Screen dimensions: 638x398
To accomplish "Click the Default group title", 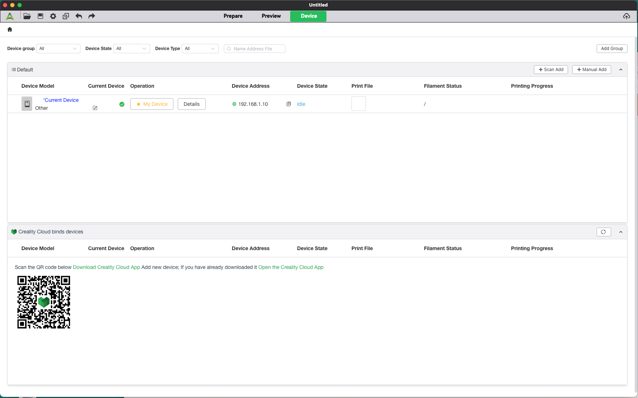I will click(25, 70).
